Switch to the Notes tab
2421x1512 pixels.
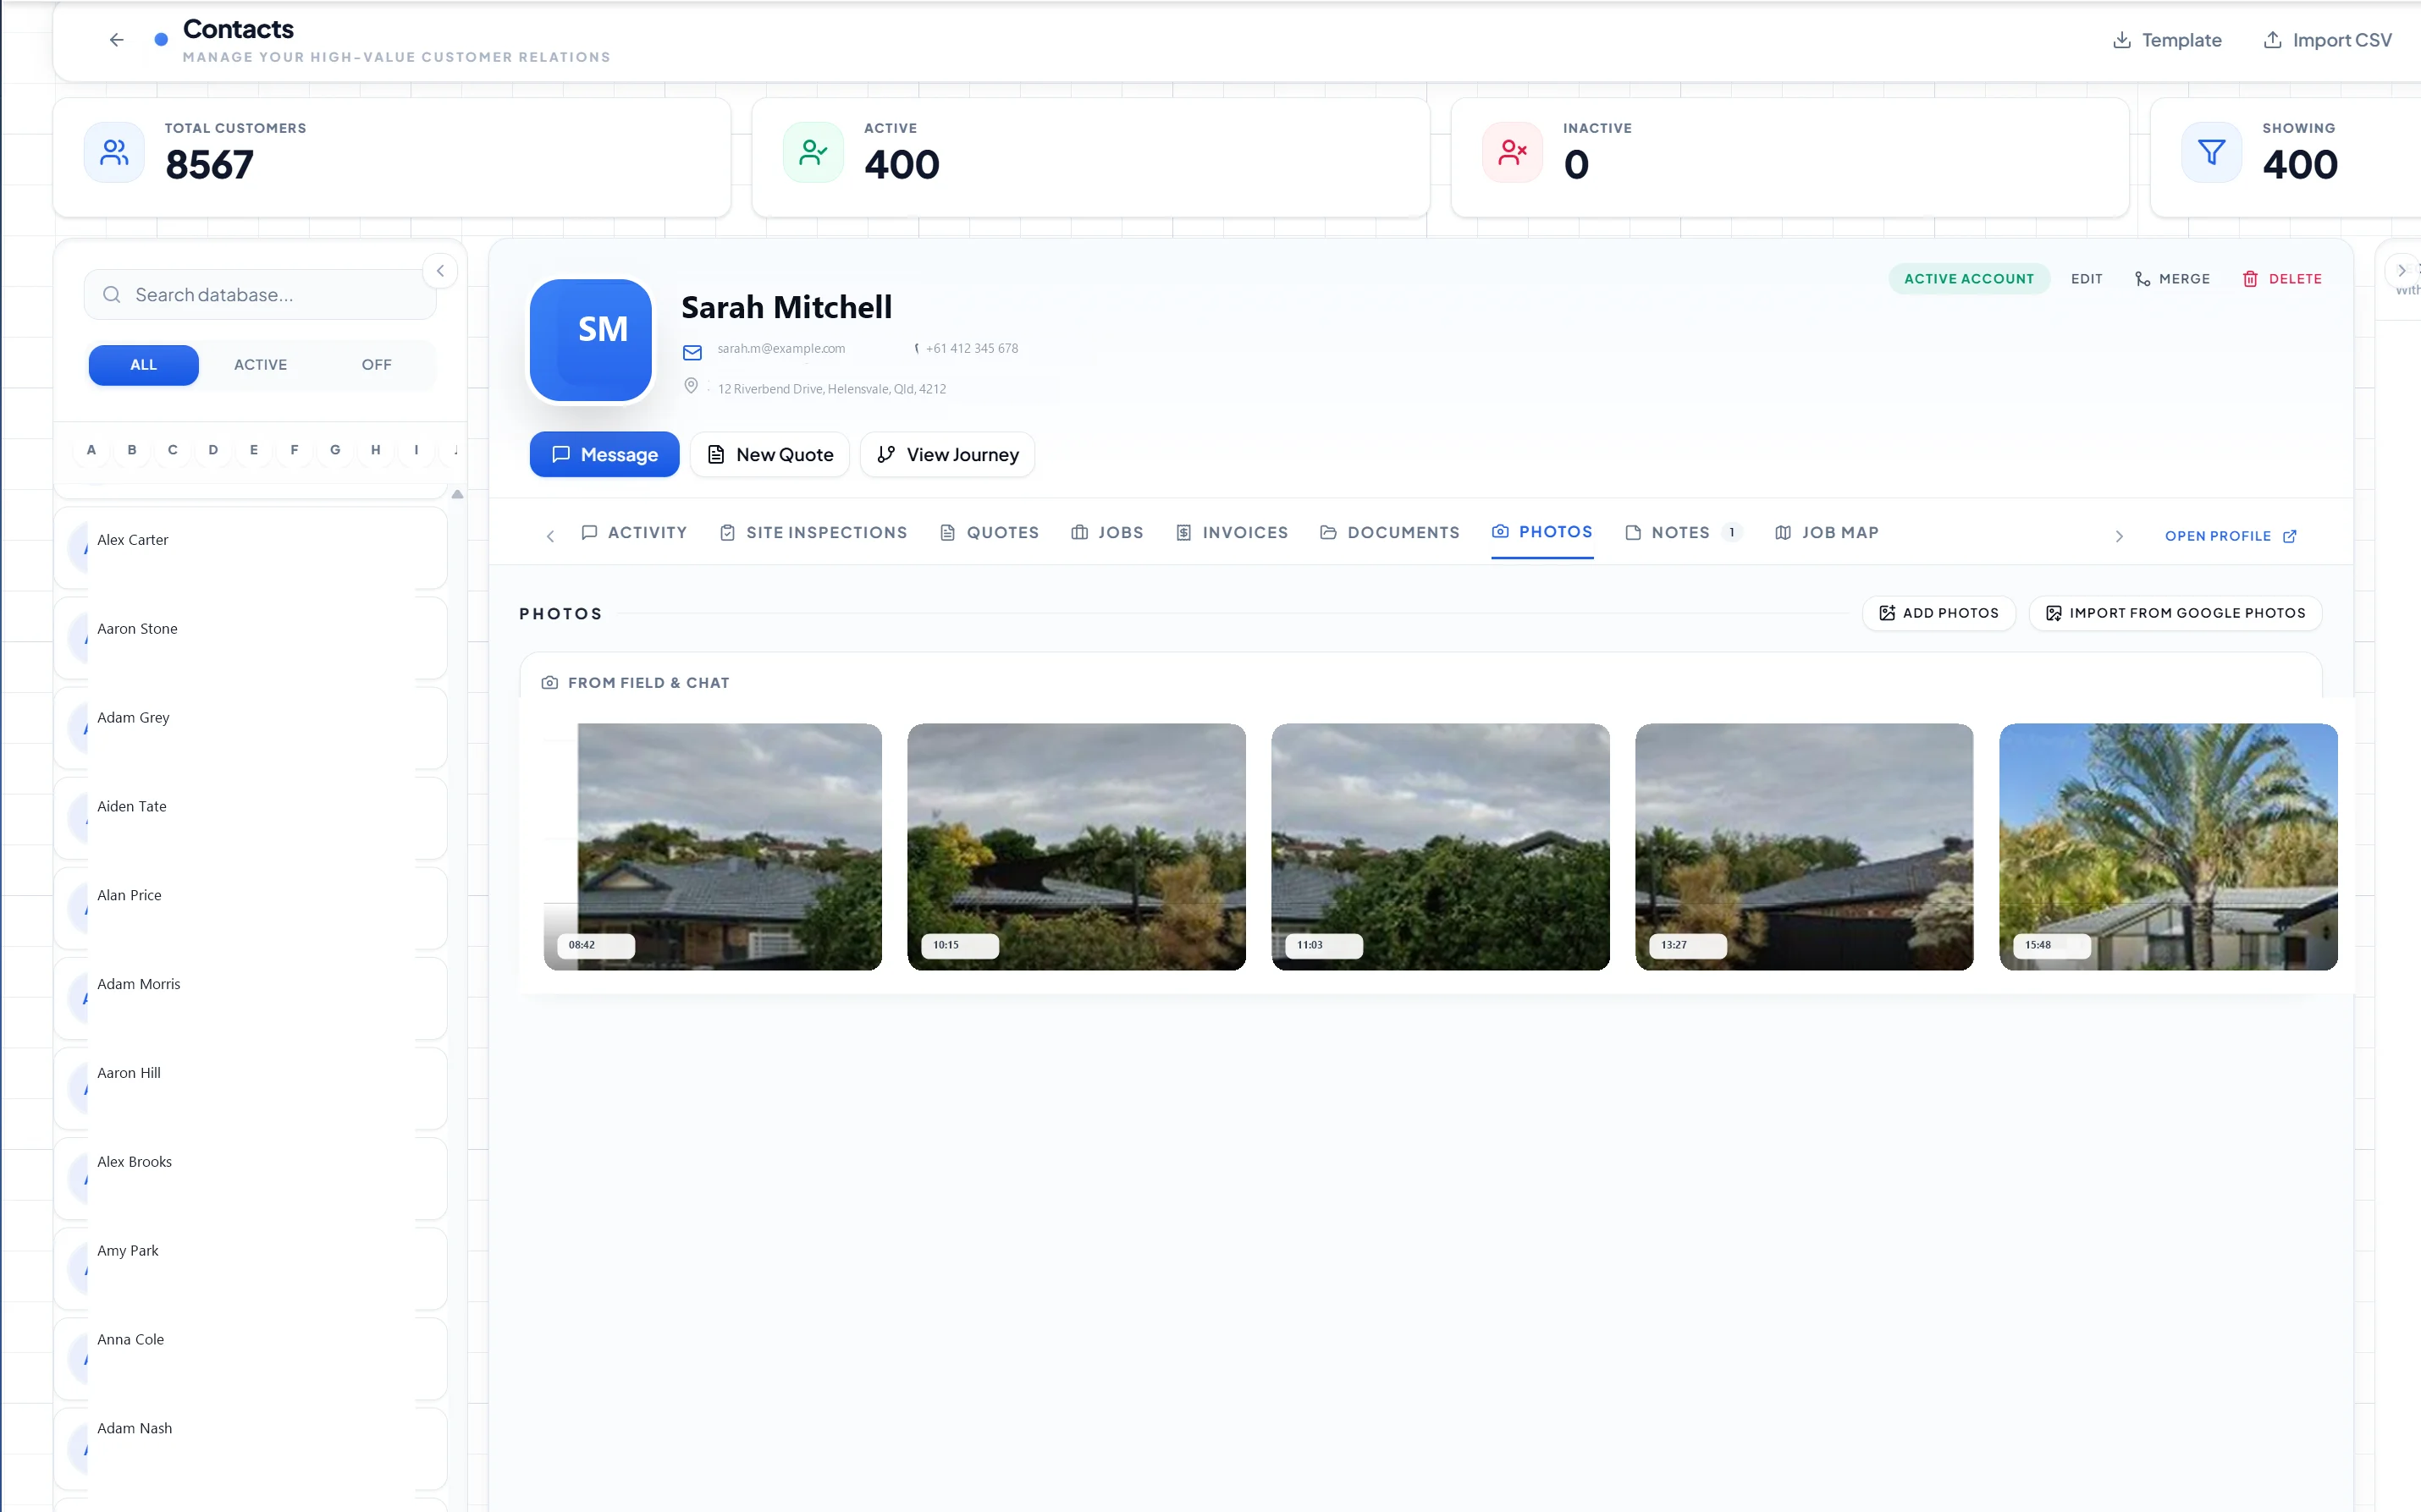pyautogui.click(x=1682, y=533)
